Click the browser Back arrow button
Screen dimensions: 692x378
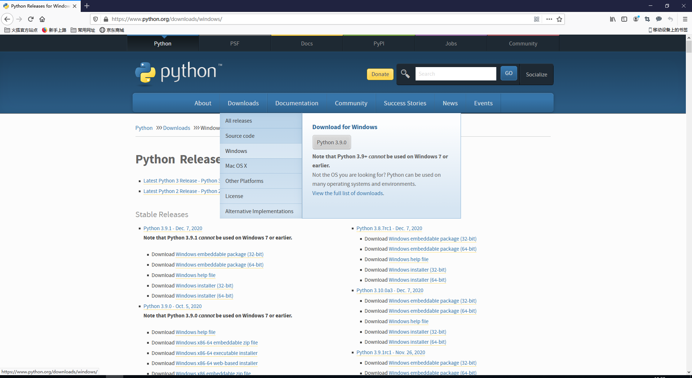(x=7, y=19)
